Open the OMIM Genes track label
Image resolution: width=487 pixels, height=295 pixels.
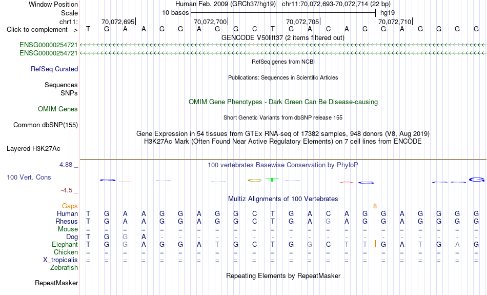click(58, 109)
